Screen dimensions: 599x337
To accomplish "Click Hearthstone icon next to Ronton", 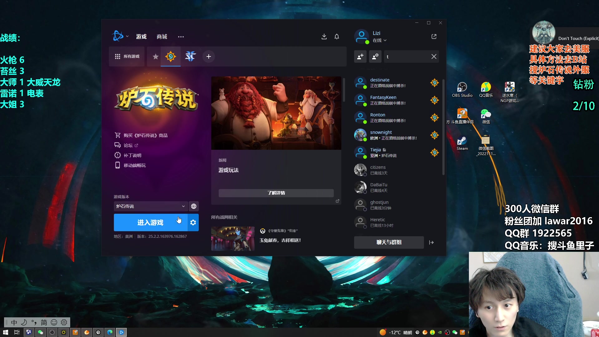I will [x=434, y=118].
